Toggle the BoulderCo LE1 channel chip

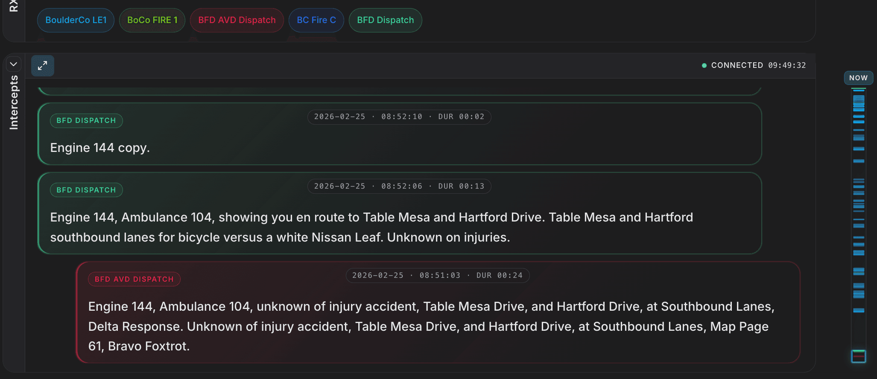(x=76, y=20)
